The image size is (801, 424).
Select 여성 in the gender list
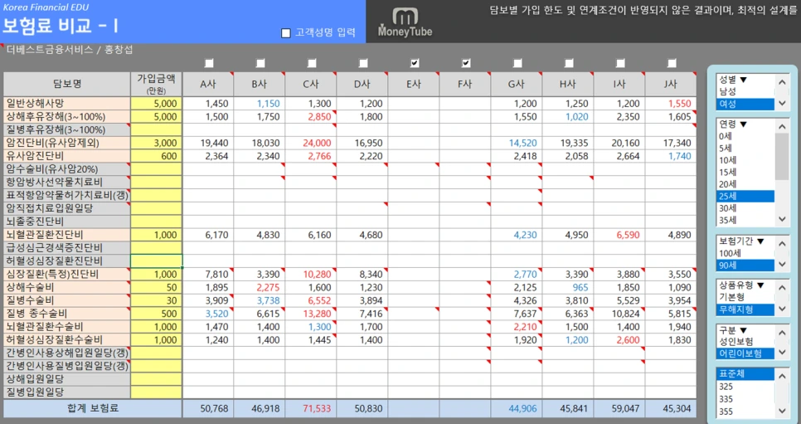(x=745, y=104)
